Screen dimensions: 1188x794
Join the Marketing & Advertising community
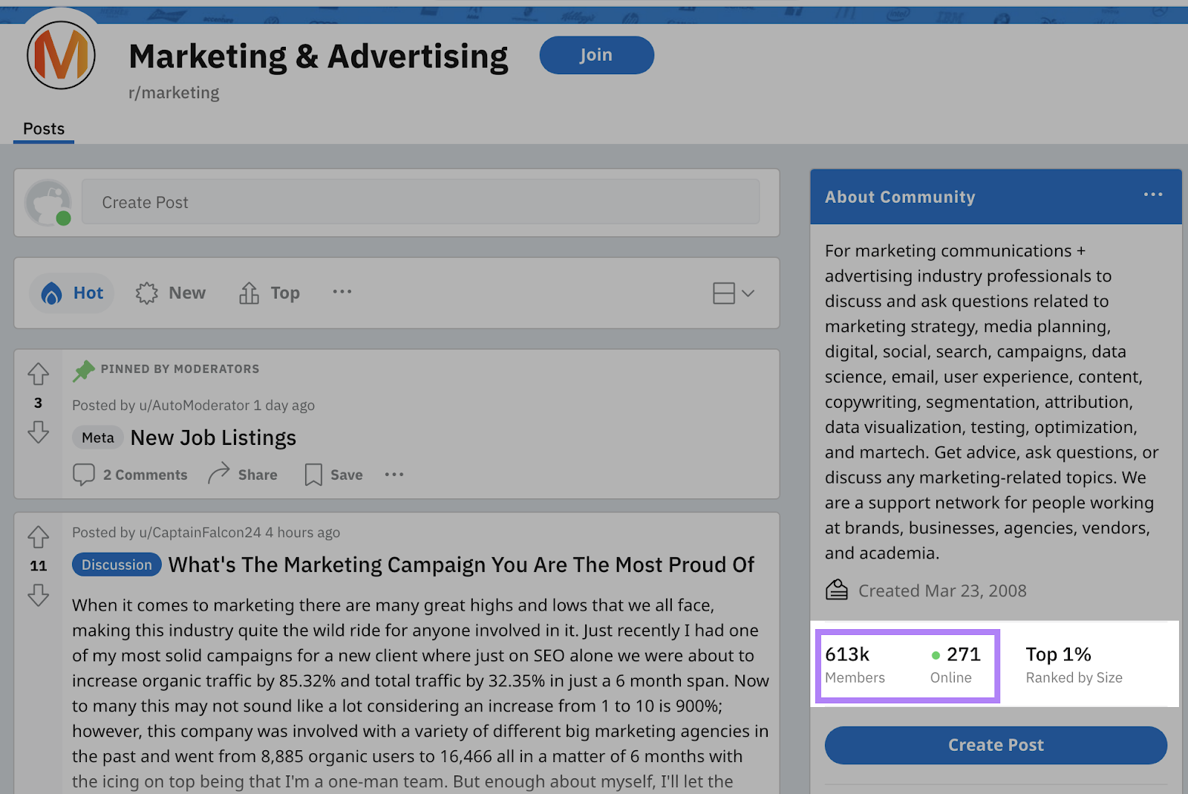click(x=596, y=55)
